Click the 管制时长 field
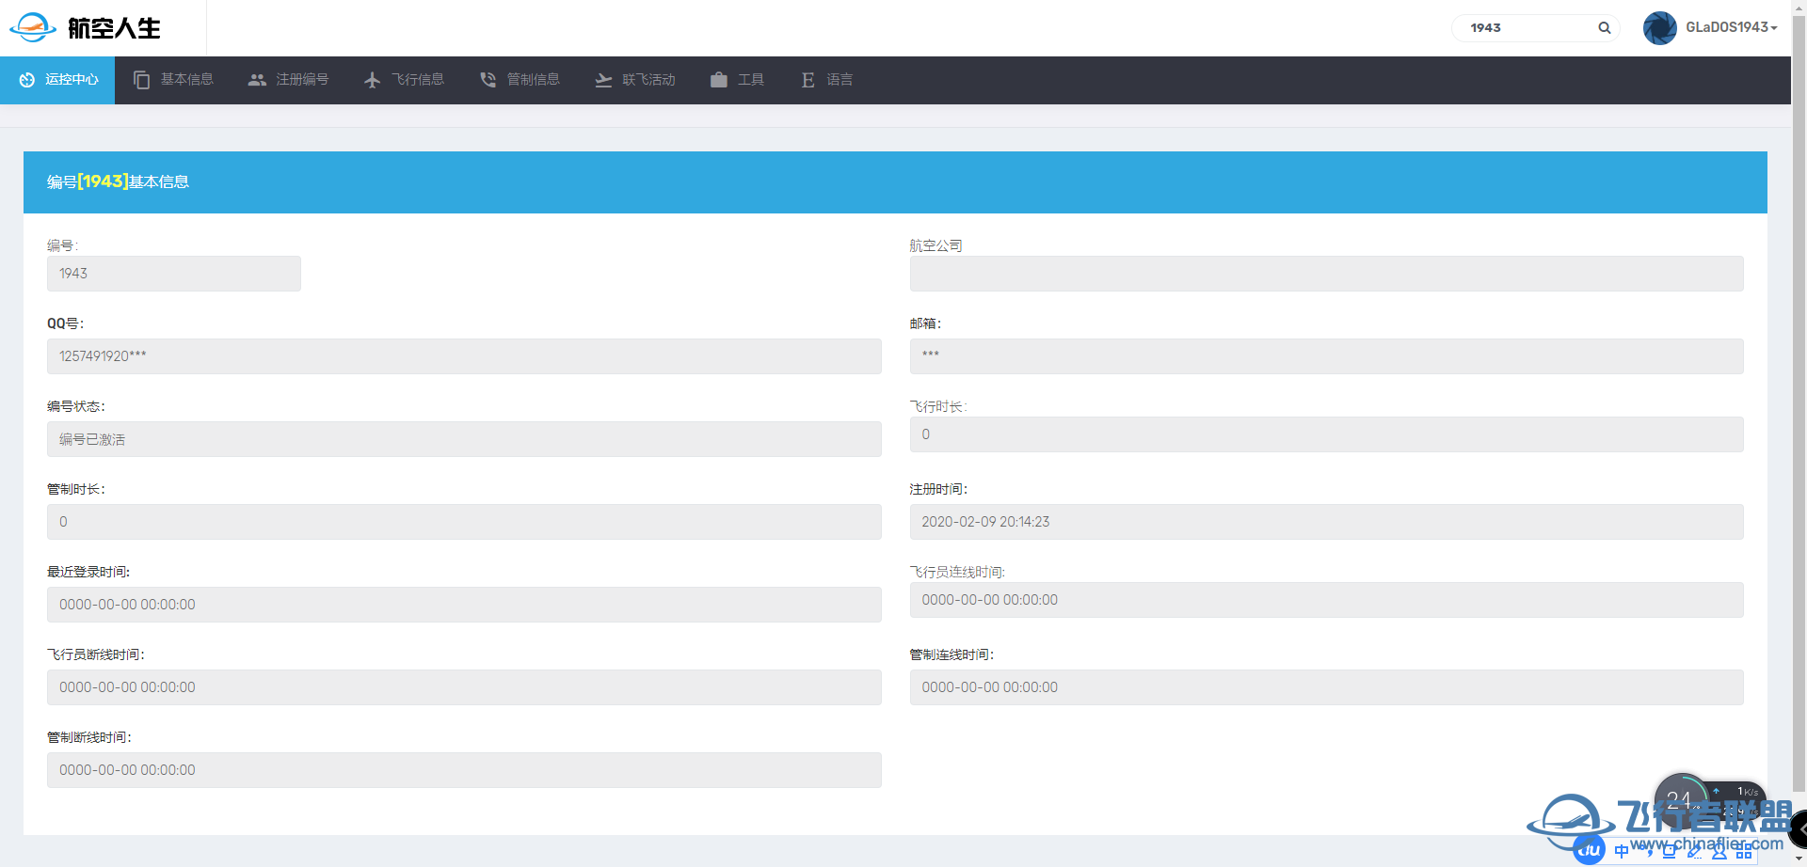Image resolution: width=1807 pixels, height=867 pixels. tap(464, 522)
